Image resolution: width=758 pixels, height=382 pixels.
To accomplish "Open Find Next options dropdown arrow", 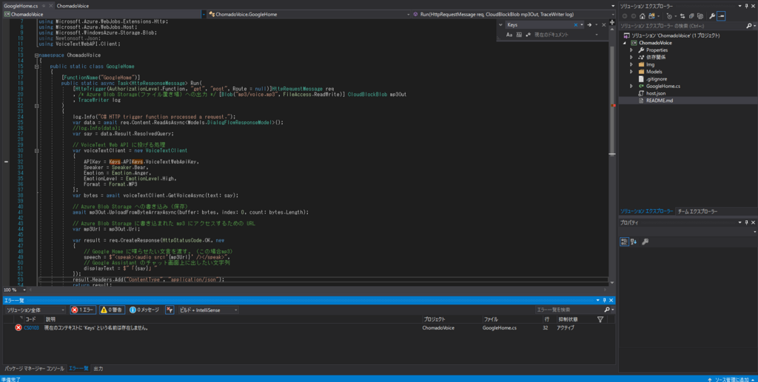I will (597, 24).
